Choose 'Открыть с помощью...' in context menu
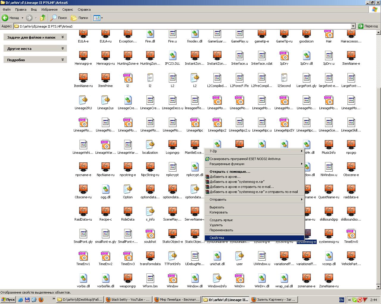Screen dimensions: 381x304 (254, 172)
